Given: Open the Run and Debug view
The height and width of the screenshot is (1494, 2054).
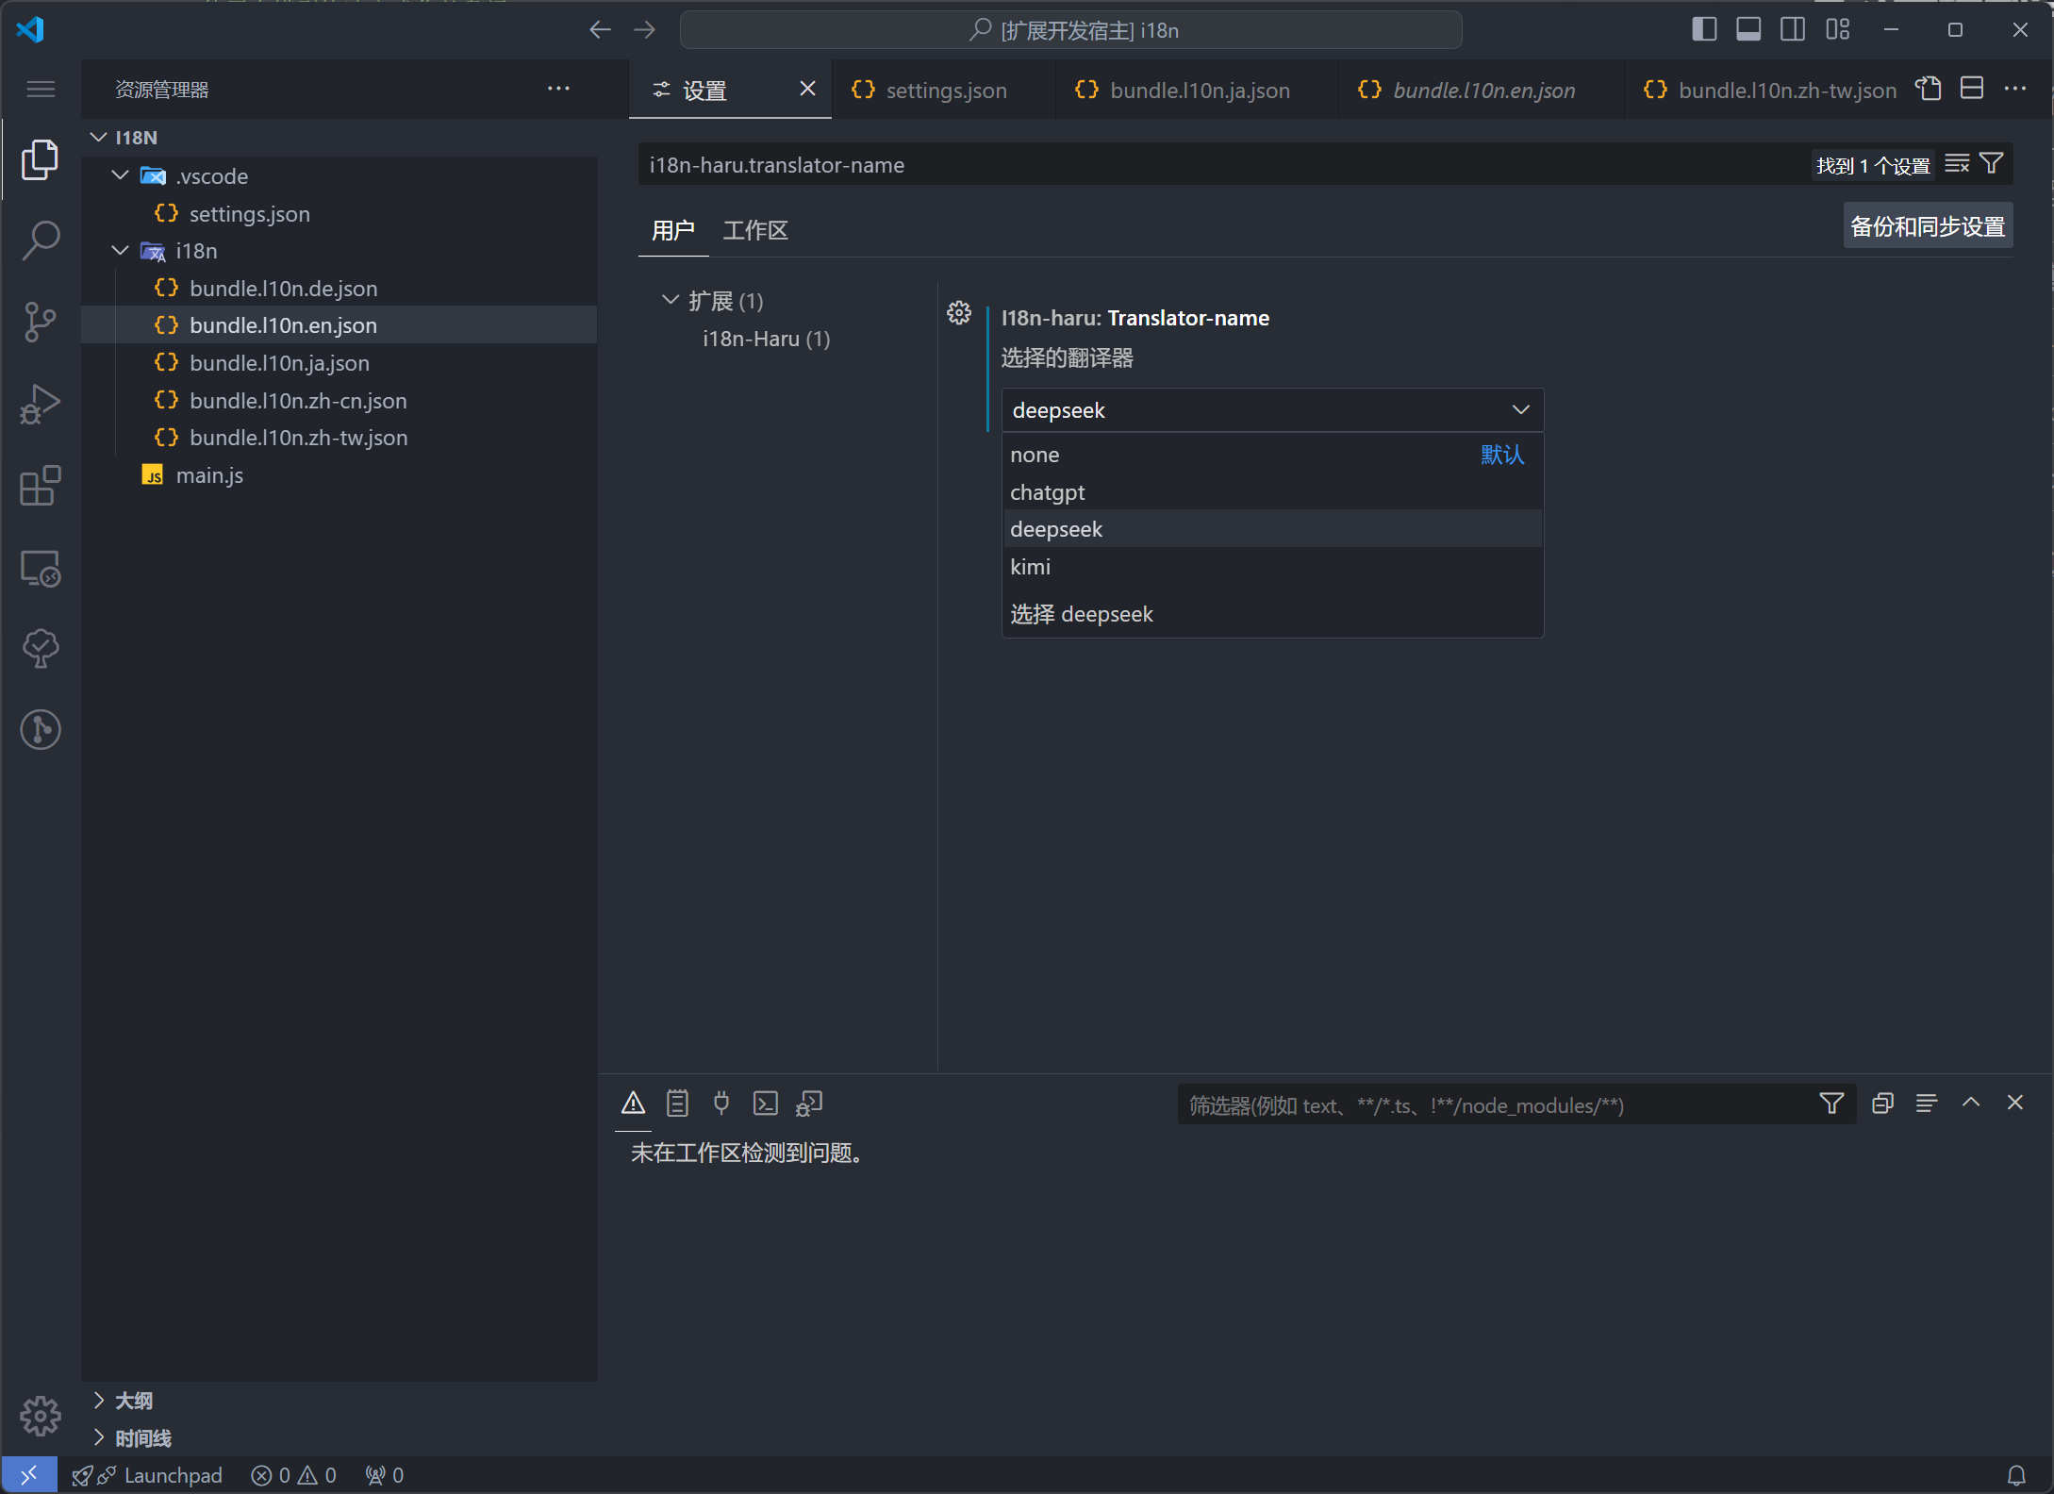Looking at the screenshot, I should [40, 404].
